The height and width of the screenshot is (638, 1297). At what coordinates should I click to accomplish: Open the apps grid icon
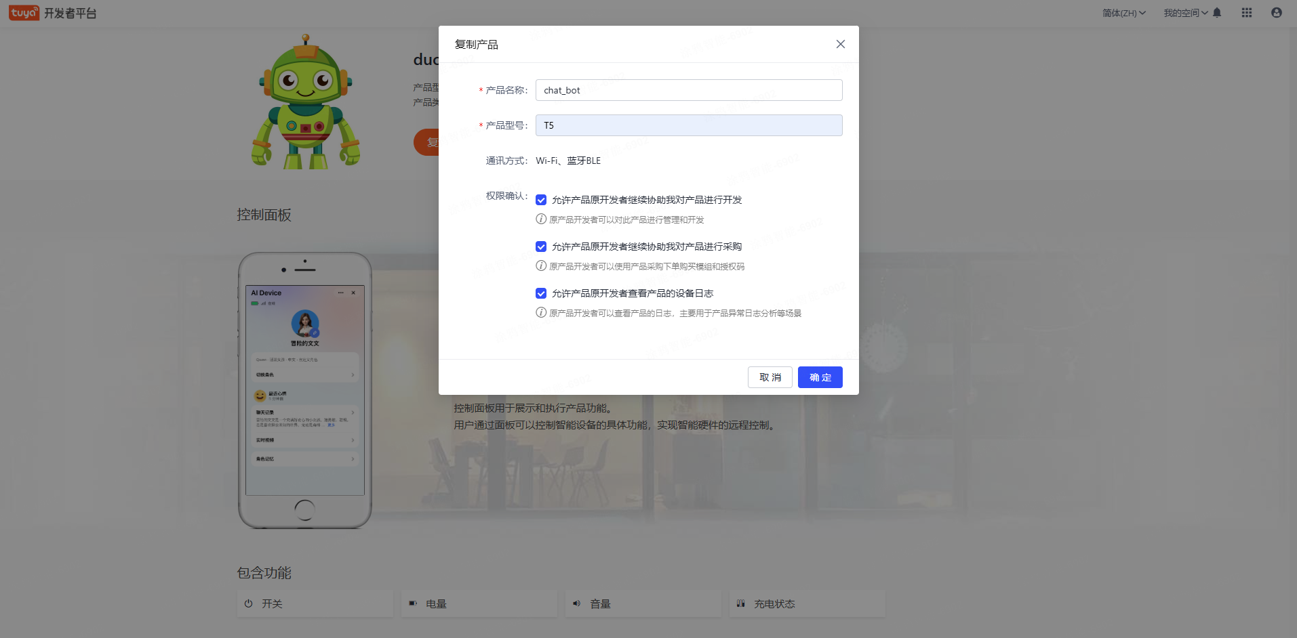coord(1247,13)
